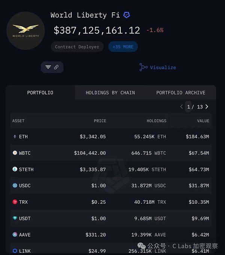Go to next page of portfolio

[x=207, y=107]
